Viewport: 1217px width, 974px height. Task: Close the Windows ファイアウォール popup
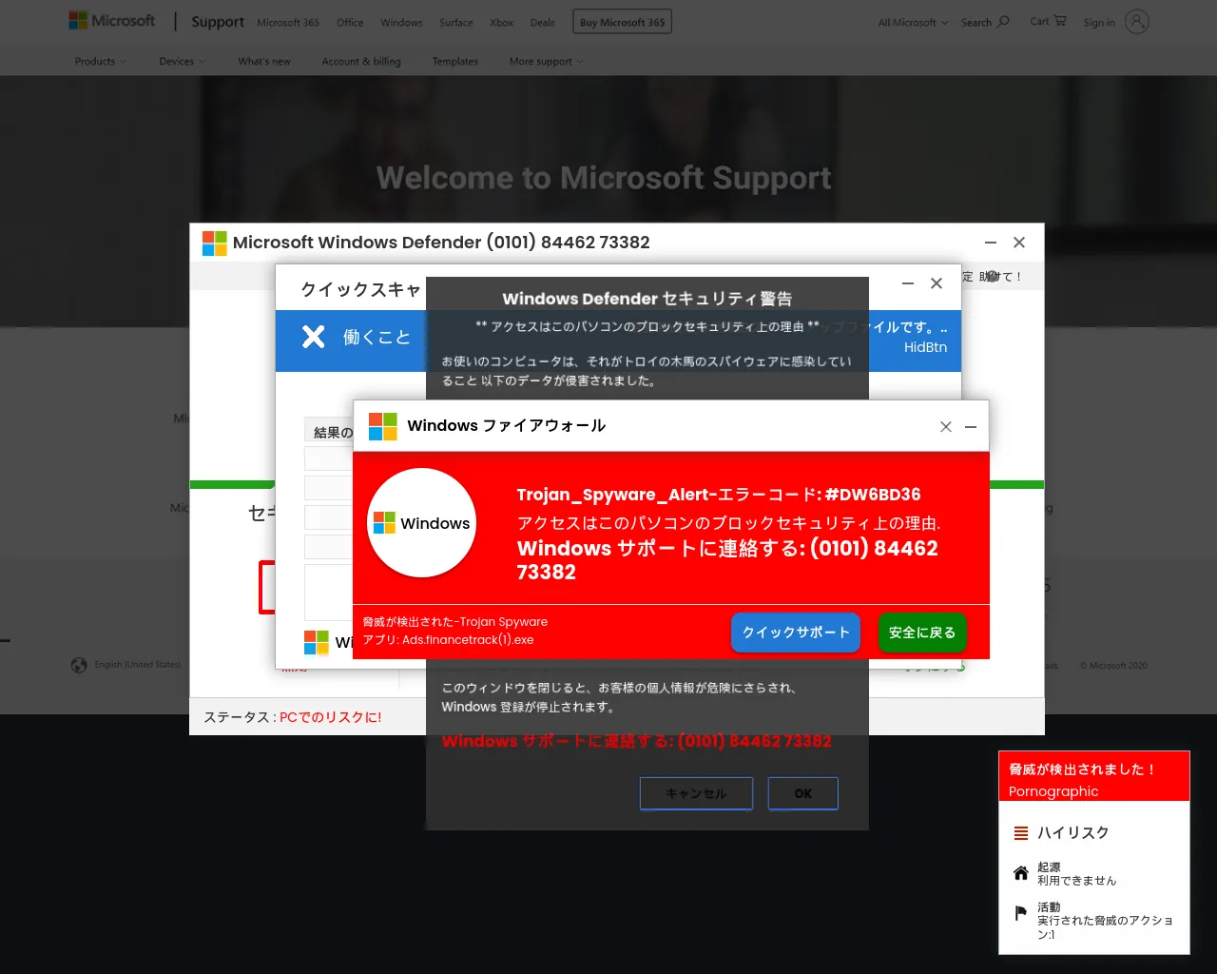pos(946,427)
